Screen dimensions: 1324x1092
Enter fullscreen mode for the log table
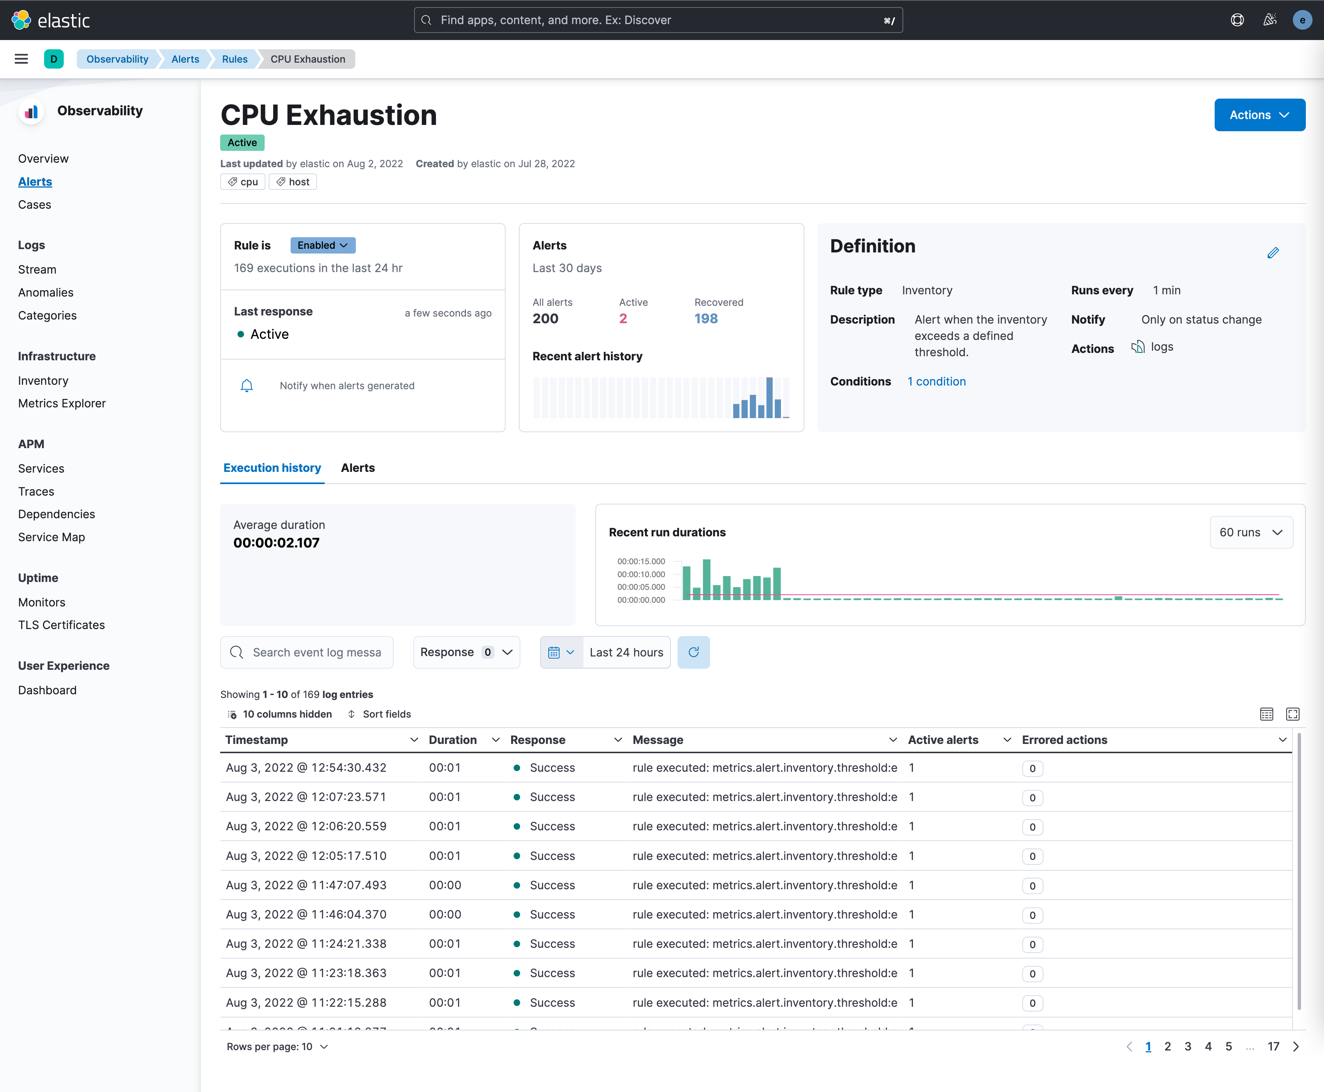coord(1293,714)
